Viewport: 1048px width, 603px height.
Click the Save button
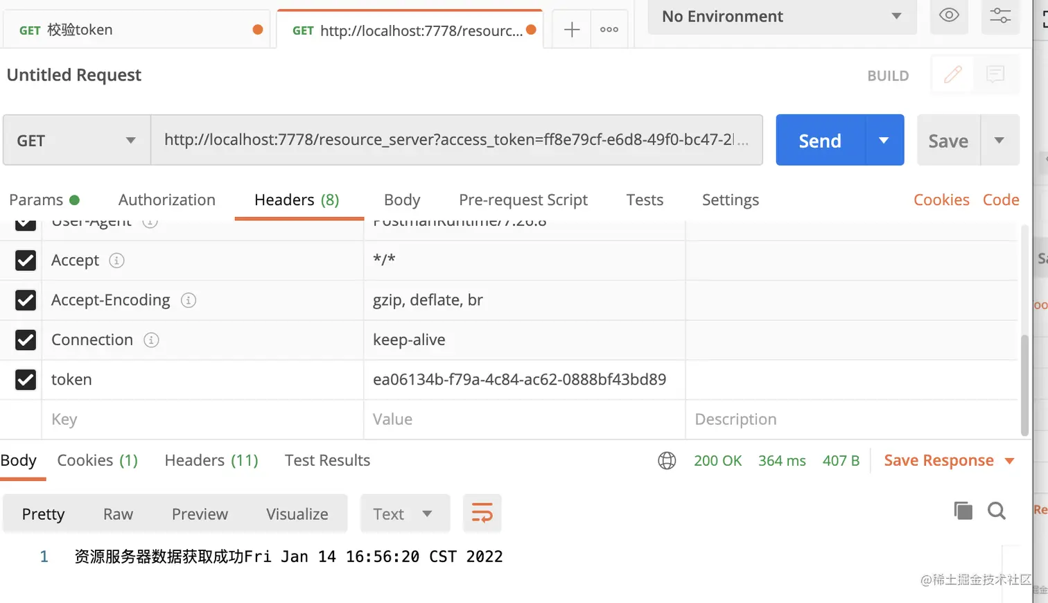[948, 140]
